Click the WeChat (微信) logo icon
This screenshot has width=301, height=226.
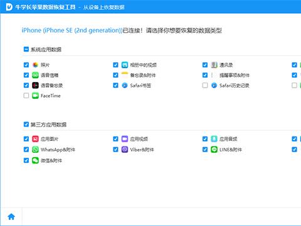tap(35, 160)
